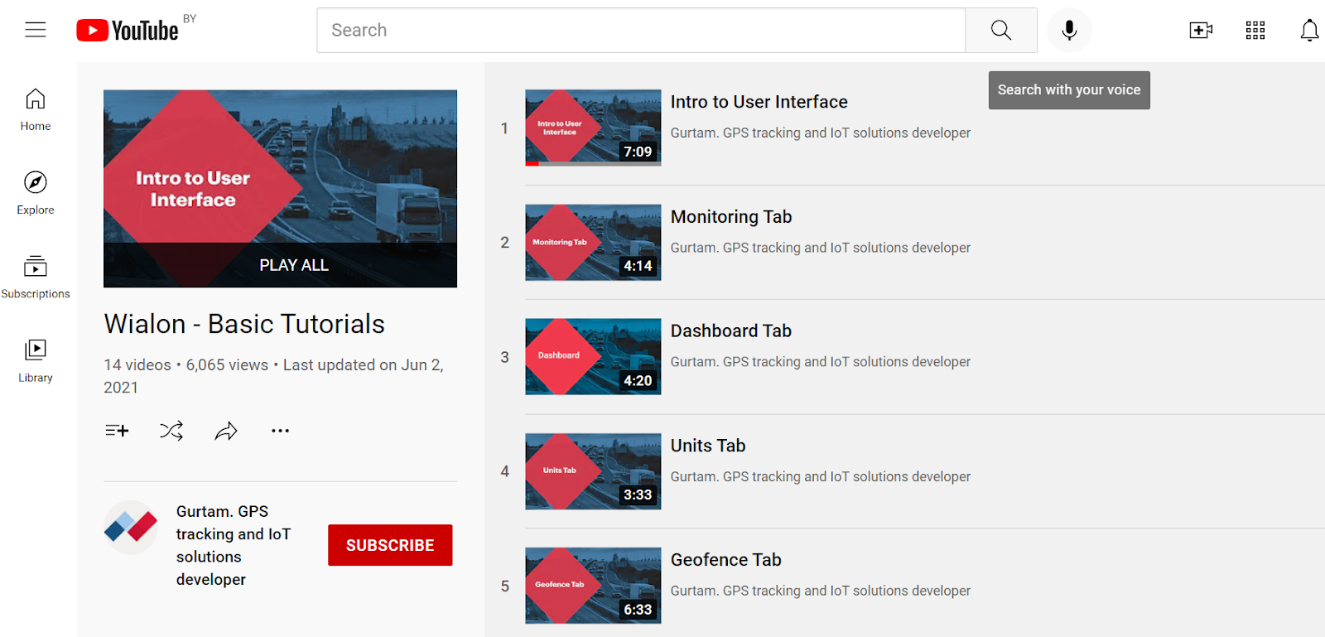Open Library in sidebar
The width and height of the screenshot is (1325, 637).
tap(36, 360)
